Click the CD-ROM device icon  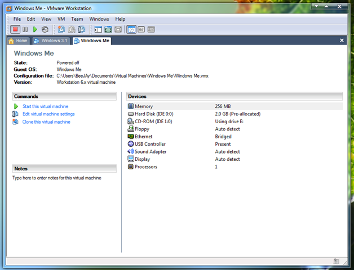[130, 121]
